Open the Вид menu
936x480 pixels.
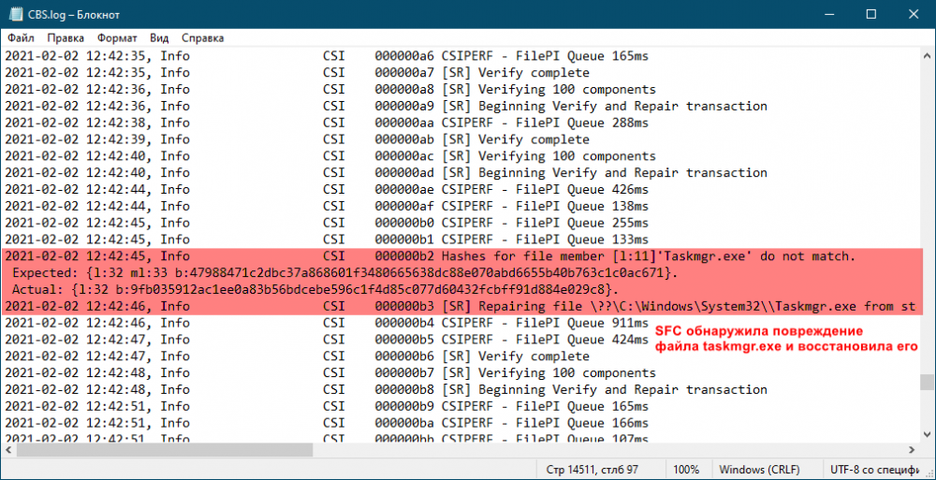point(159,38)
